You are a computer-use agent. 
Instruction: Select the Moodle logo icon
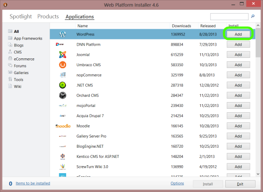coord(63,126)
